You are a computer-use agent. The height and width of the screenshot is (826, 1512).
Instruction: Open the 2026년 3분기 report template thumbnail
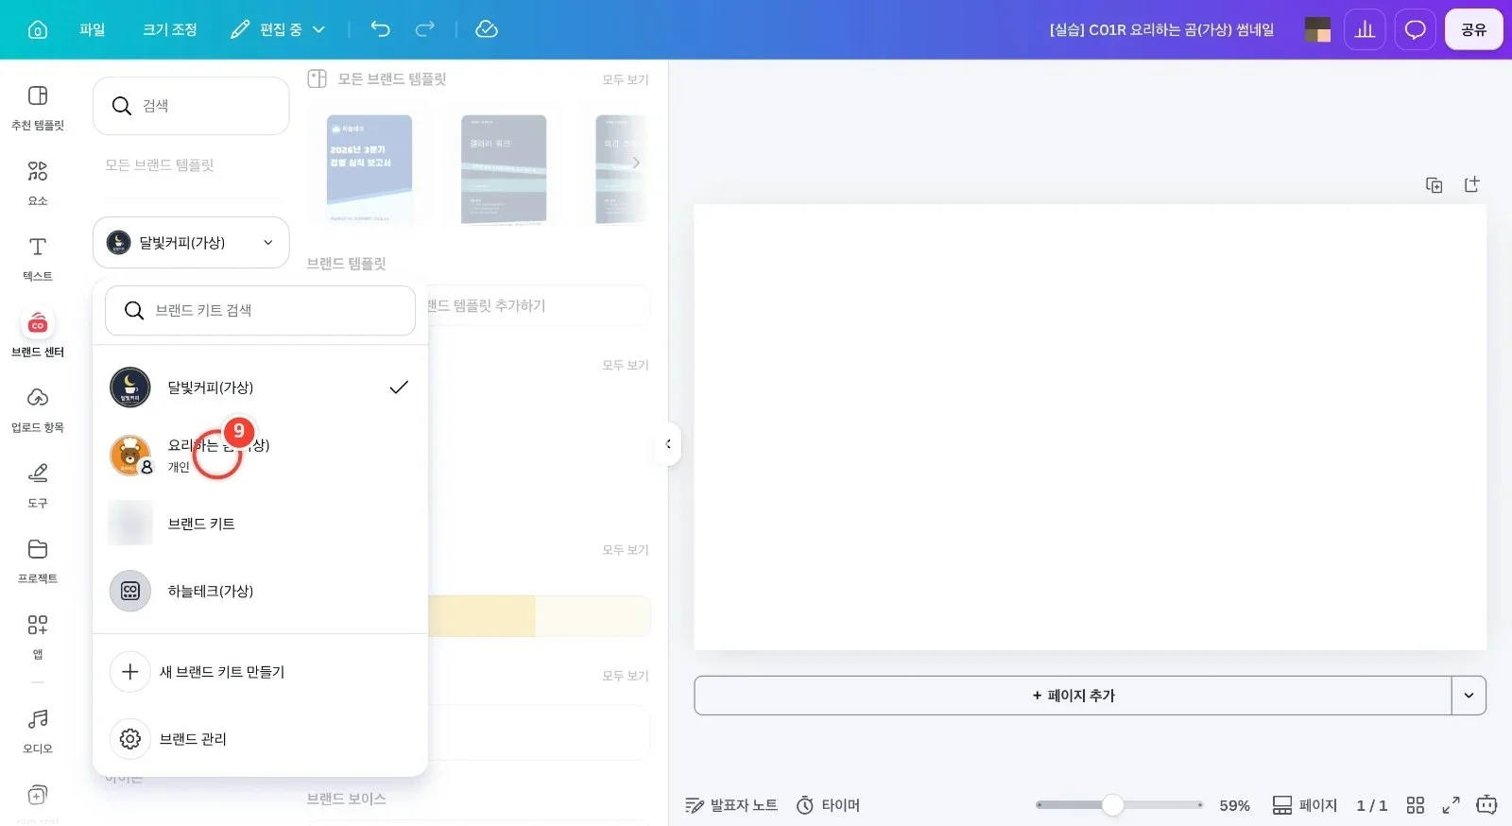pyautogui.click(x=369, y=169)
